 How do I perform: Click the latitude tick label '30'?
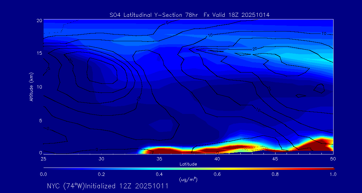(101, 159)
